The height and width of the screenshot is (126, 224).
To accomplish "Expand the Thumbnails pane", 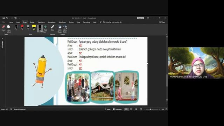I will point(2,38).
